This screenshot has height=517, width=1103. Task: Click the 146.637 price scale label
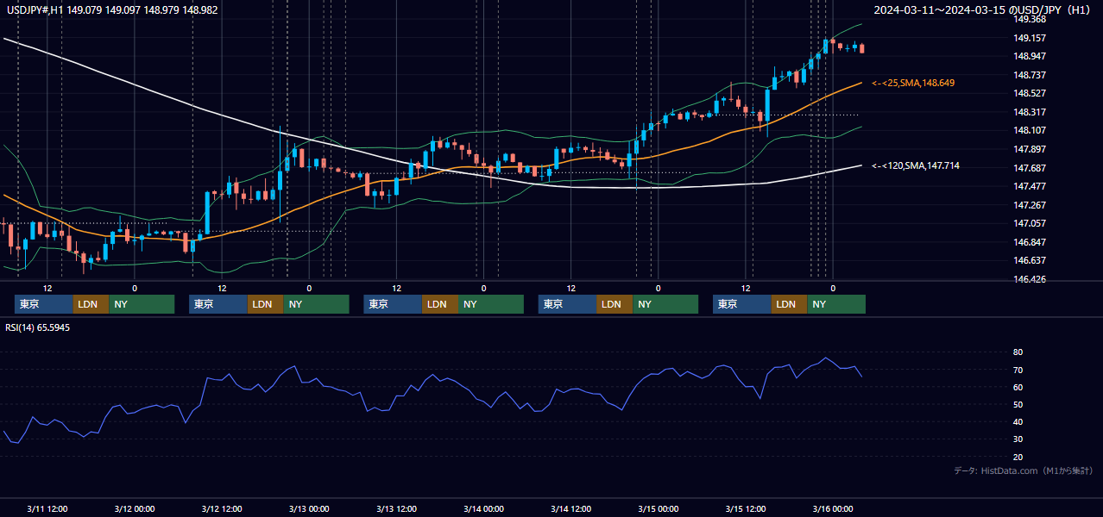click(1030, 260)
